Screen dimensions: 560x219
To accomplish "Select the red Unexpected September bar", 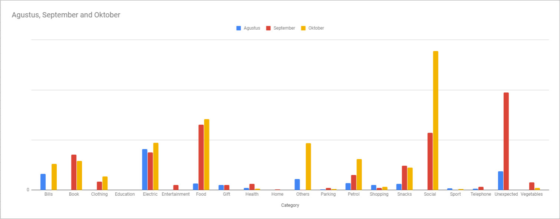I will pos(506,141).
